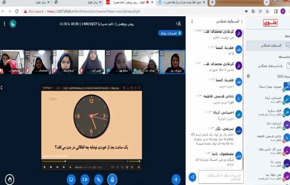Open a new browser tab
The width and height of the screenshot is (290, 185).
point(212,2)
